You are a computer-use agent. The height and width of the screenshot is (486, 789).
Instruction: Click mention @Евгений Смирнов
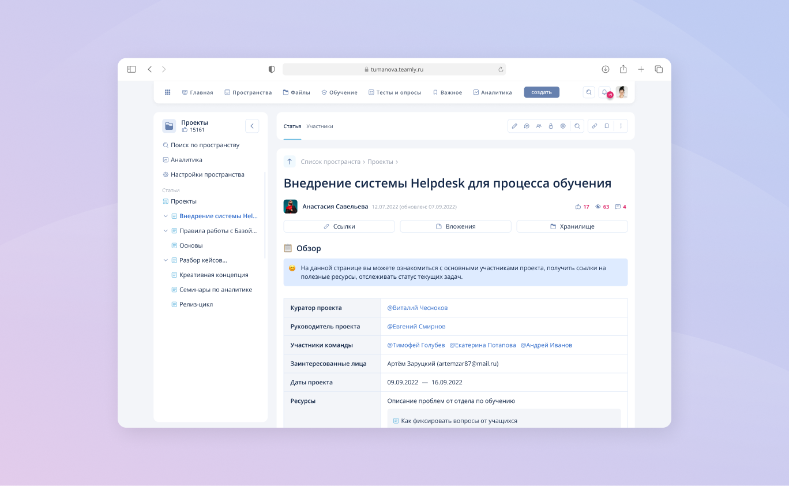pos(416,327)
